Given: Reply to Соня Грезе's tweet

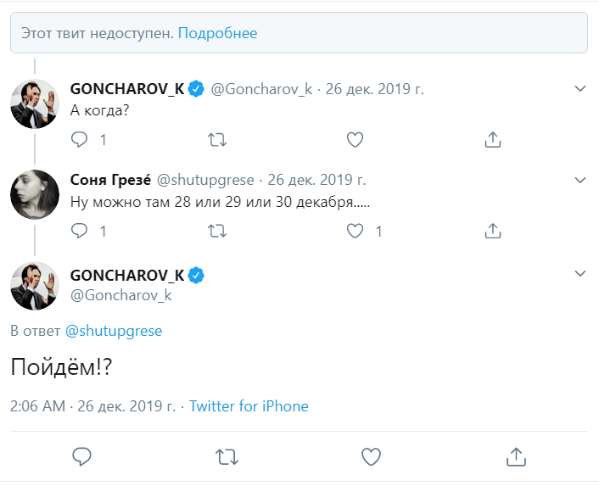Looking at the screenshot, I should coord(80,230).
